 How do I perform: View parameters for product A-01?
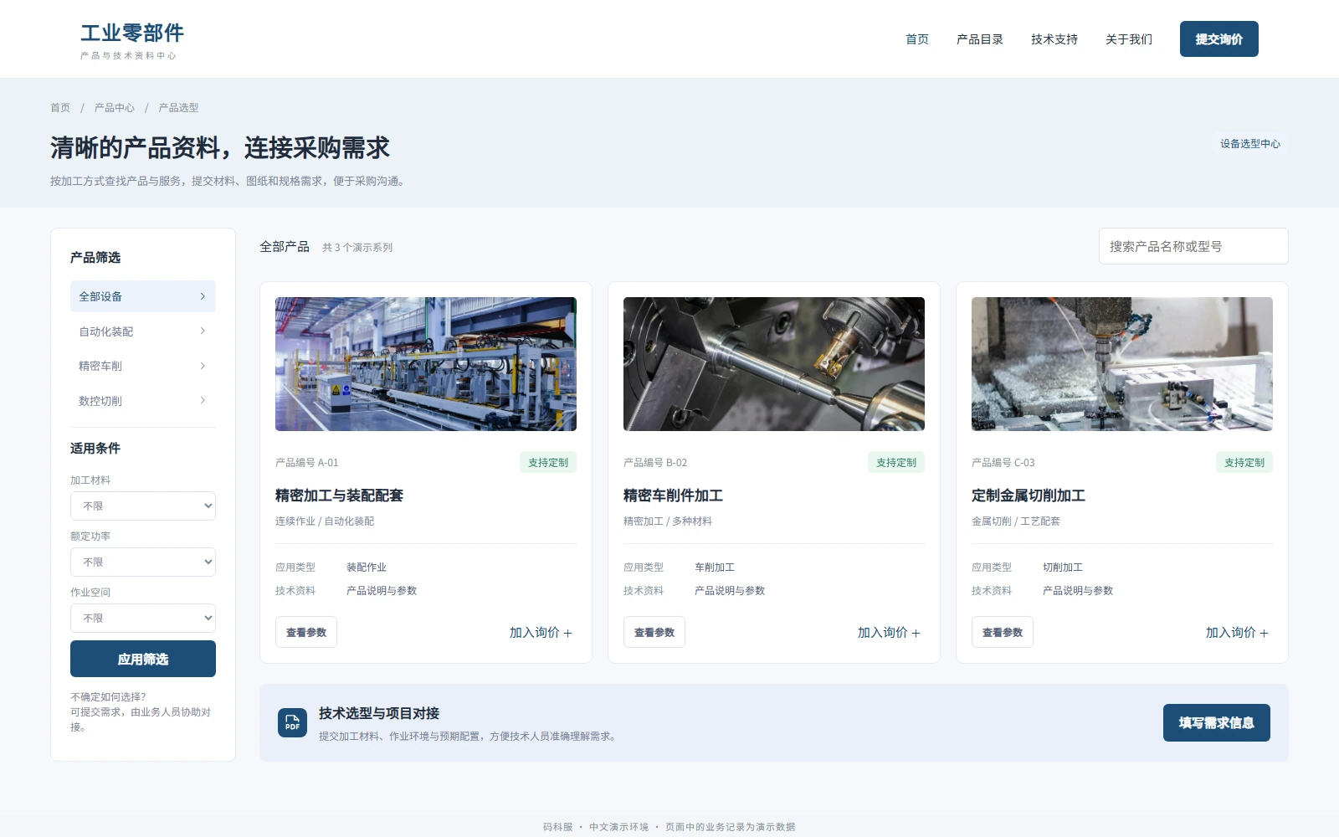306,632
